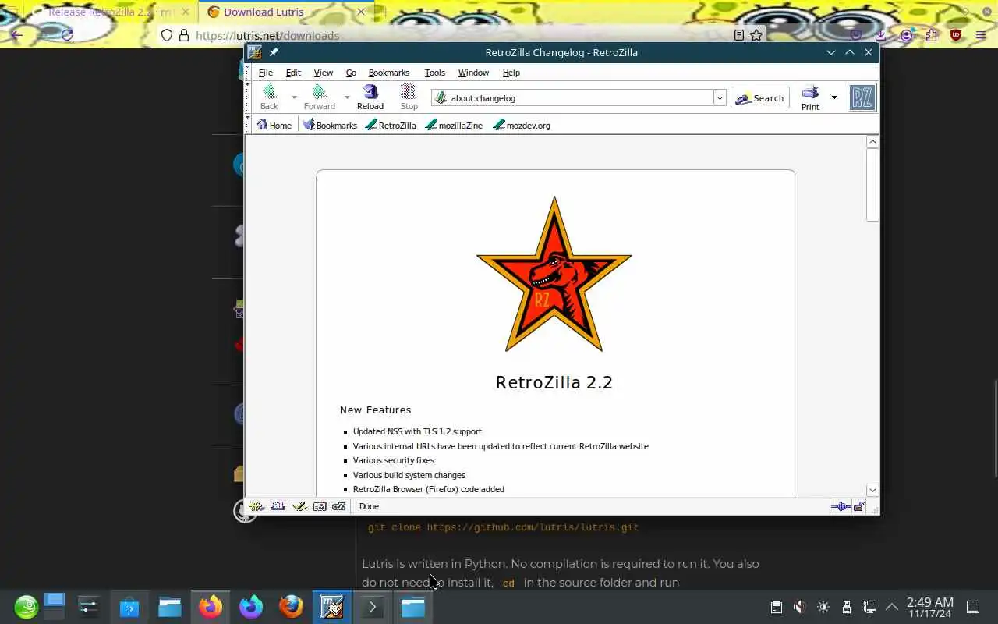998x624 pixels.
Task: Open the openSUSE application launcher in taskbar
Action: tap(26, 607)
